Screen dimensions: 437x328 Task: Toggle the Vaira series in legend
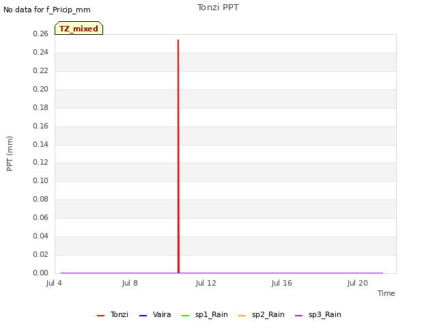pyautogui.click(x=155, y=314)
